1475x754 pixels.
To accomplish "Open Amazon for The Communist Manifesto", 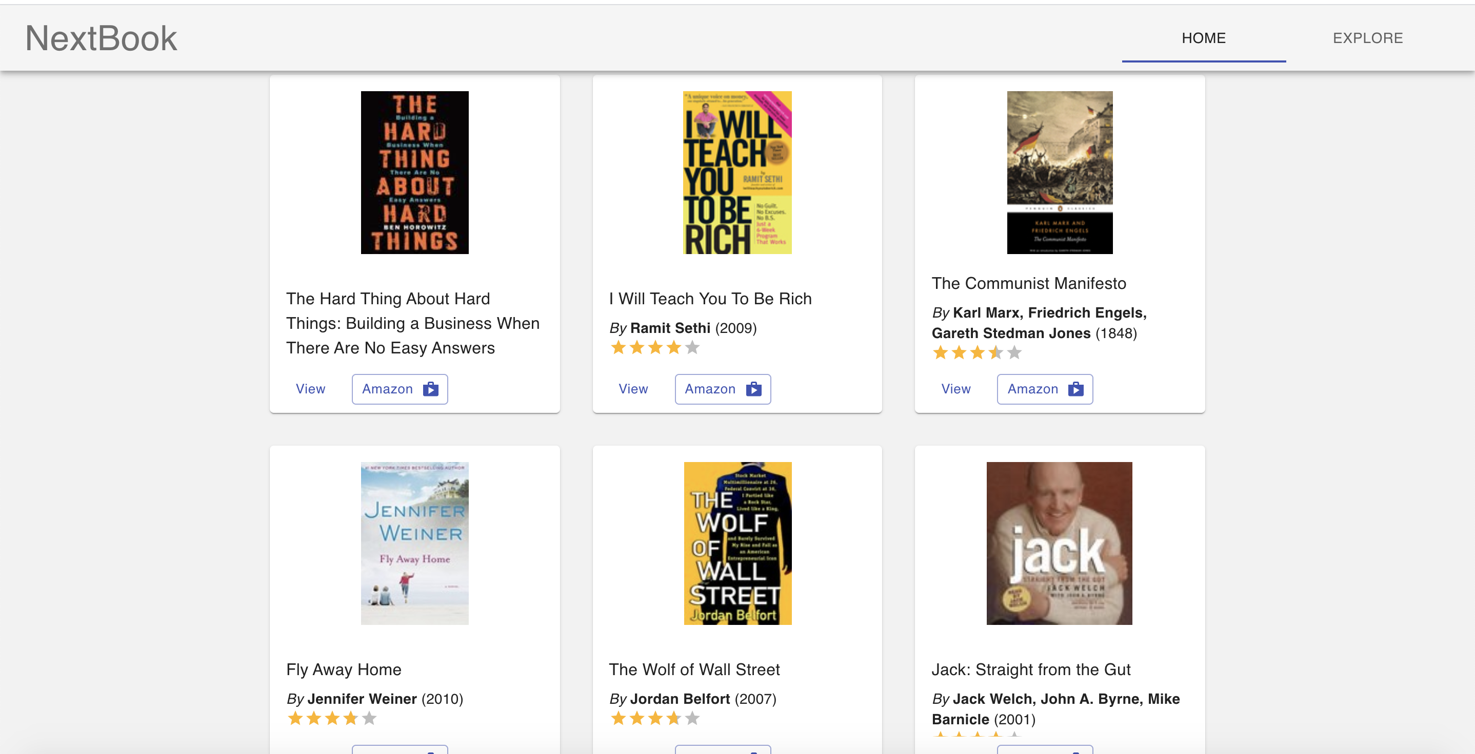I will click(1045, 389).
